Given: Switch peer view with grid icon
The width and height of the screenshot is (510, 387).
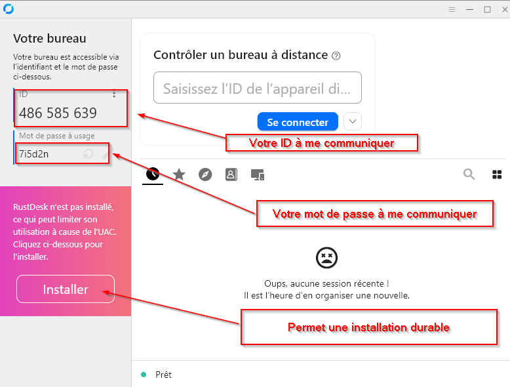Looking at the screenshot, I should pyautogui.click(x=497, y=174).
